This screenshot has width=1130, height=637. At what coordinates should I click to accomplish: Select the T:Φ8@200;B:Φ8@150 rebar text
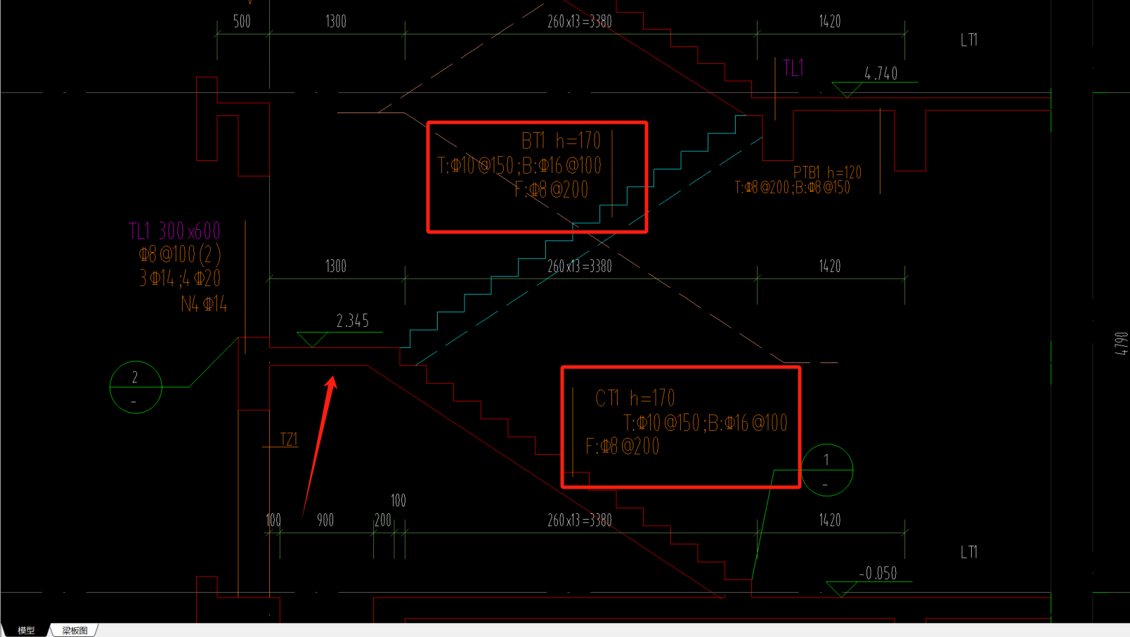[x=793, y=187]
